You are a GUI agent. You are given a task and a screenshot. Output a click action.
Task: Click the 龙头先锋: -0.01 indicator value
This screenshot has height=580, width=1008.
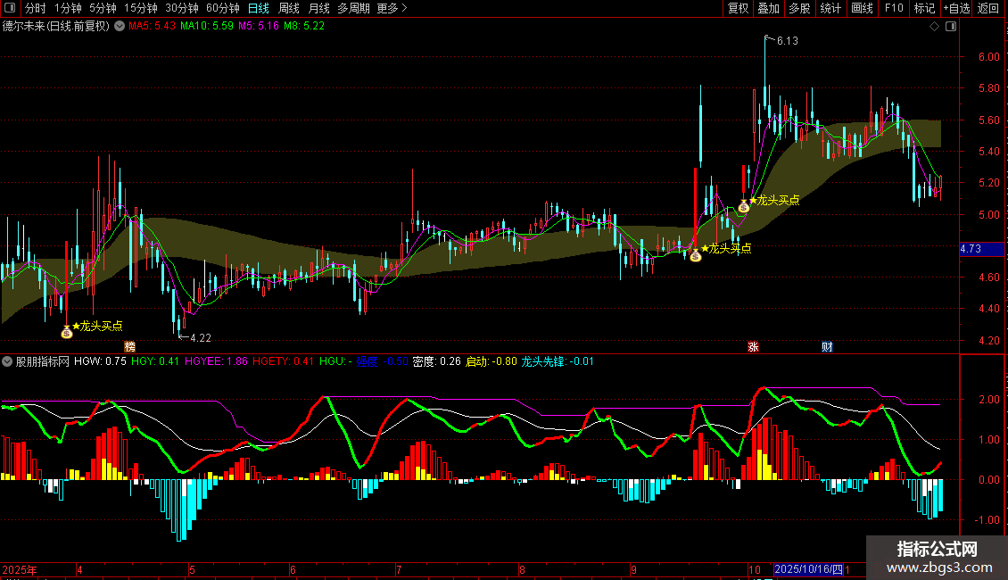click(x=558, y=361)
